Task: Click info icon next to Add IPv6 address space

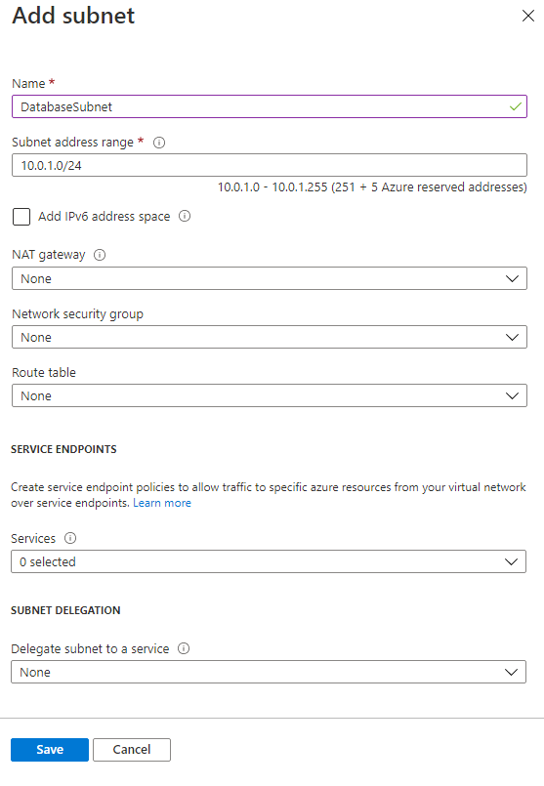Action: point(185,216)
